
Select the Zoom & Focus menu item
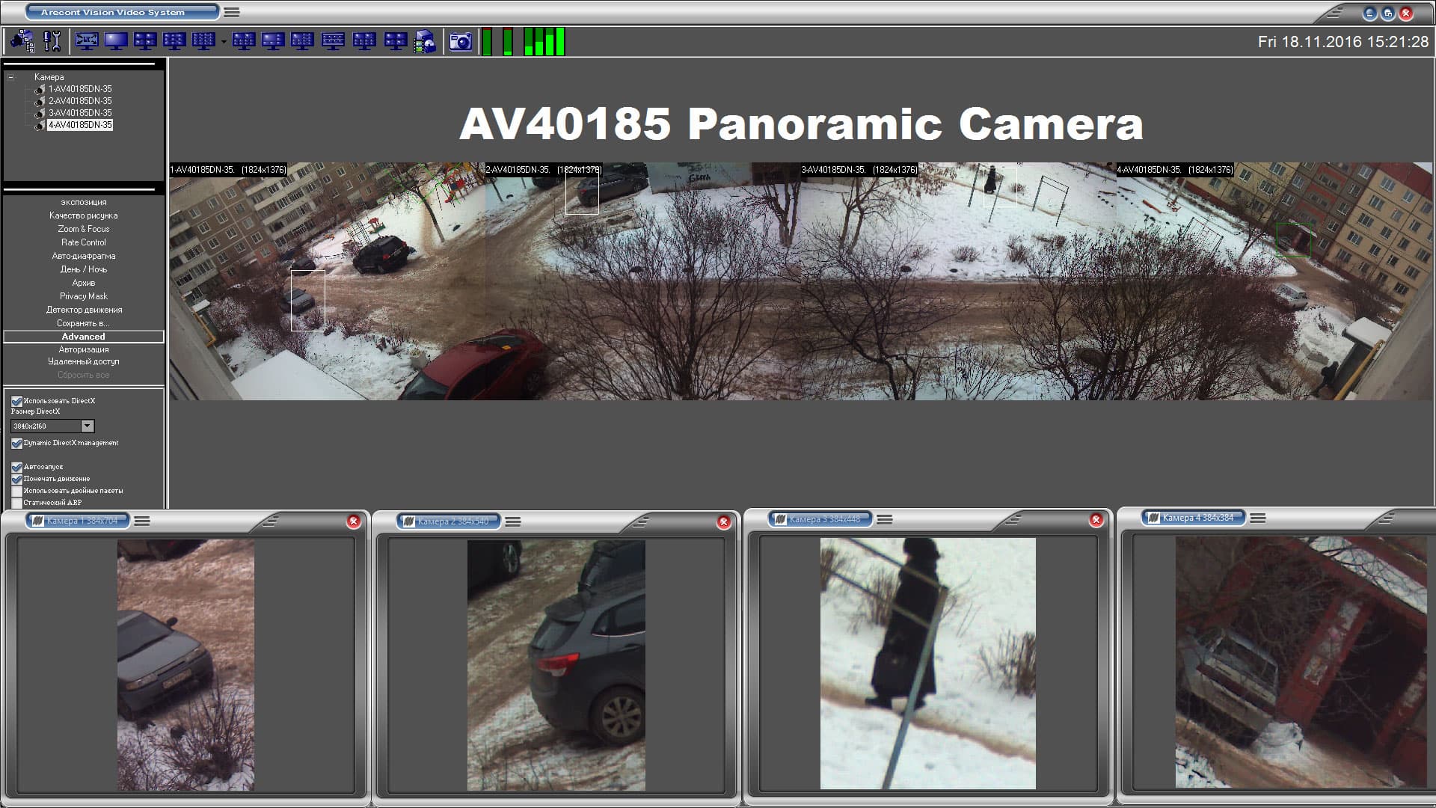[83, 229]
